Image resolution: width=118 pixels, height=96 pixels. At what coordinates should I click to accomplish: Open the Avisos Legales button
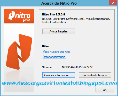[59, 31]
